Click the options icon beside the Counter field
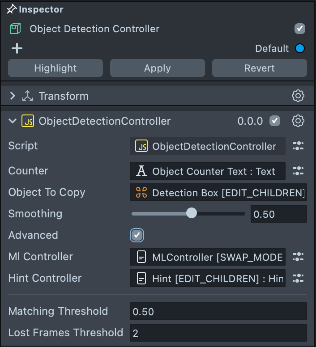The image size is (316, 347). (x=298, y=171)
